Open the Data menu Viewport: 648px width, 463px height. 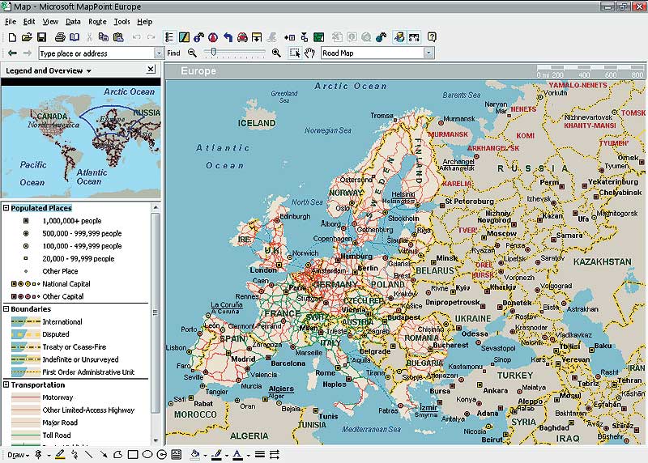point(73,22)
